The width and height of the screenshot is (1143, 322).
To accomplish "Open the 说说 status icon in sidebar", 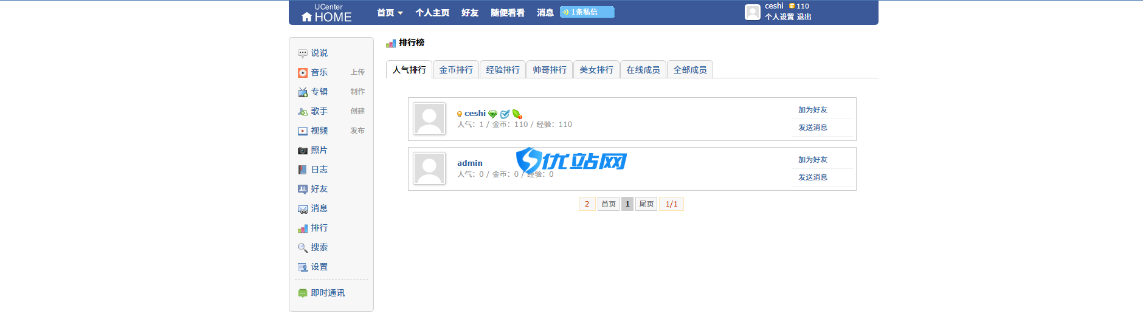I will coord(302,53).
